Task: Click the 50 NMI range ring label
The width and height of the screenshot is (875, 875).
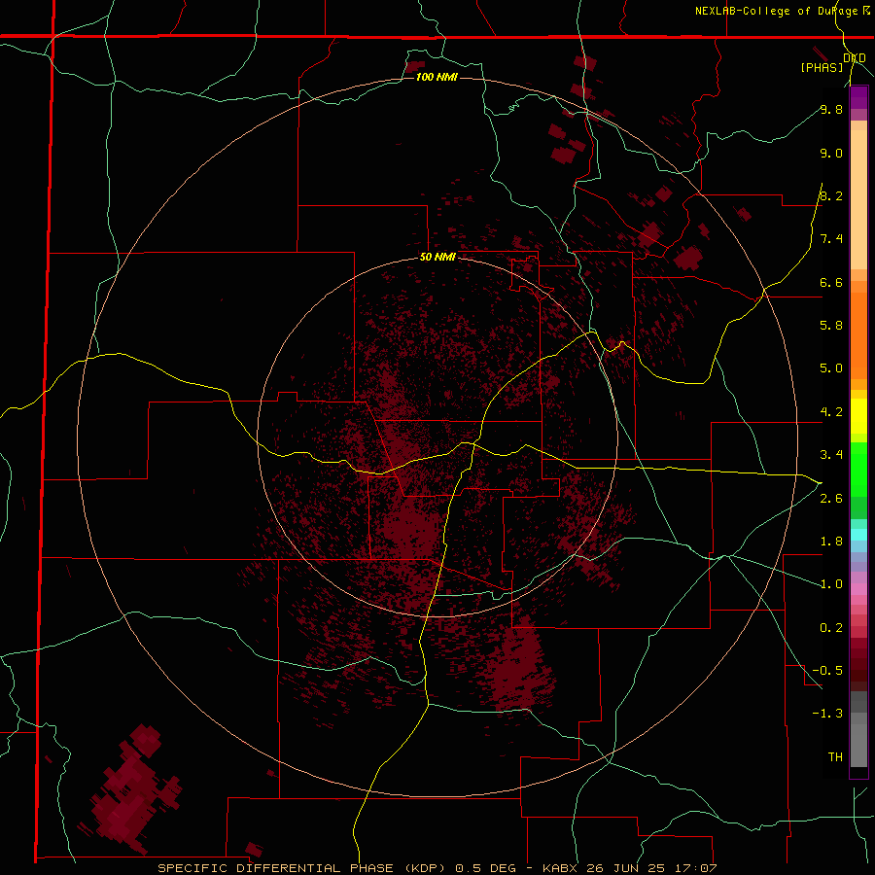Action: pyautogui.click(x=437, y=257)
